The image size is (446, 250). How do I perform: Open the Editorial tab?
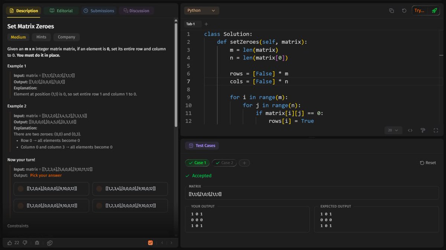click(61, 11)
